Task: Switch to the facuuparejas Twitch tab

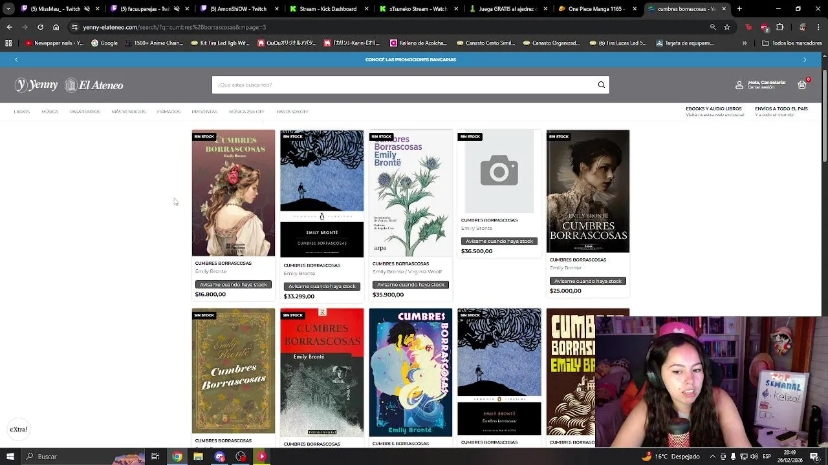Action: pos(149,9)
